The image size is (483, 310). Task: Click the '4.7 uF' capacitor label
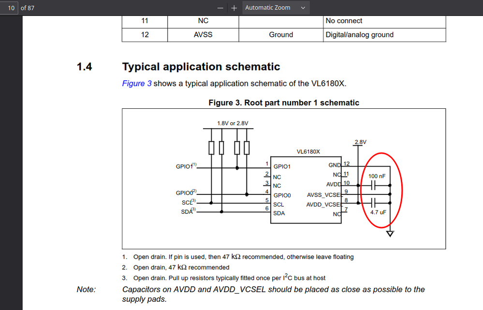click(378, 212)
